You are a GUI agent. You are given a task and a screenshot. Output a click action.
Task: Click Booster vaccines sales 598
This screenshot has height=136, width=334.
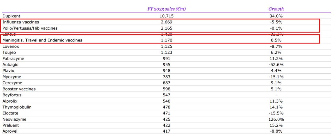click(166, 89)
